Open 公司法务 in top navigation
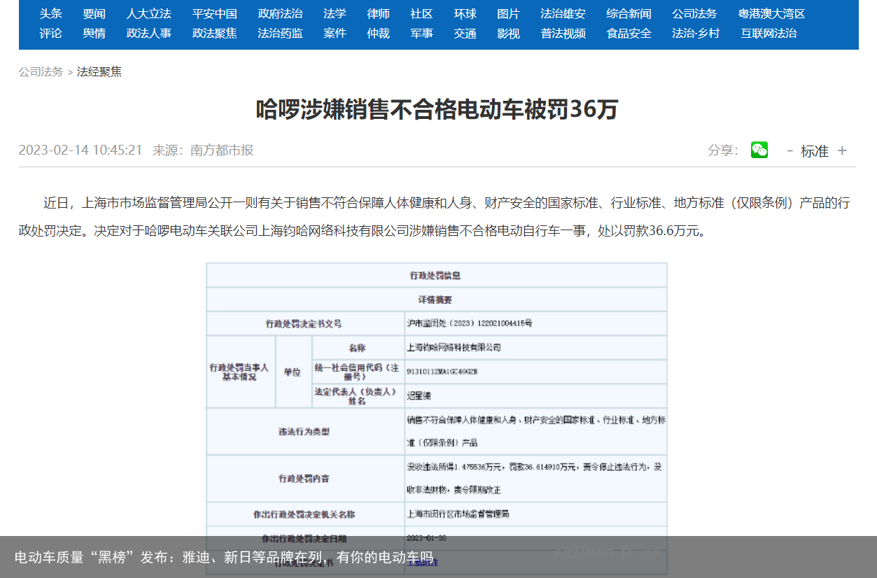 coord(694,13)
